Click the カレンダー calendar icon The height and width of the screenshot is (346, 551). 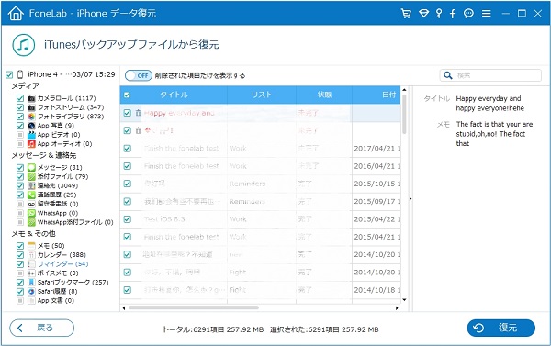pyautogui.click(x=31, y=255)
